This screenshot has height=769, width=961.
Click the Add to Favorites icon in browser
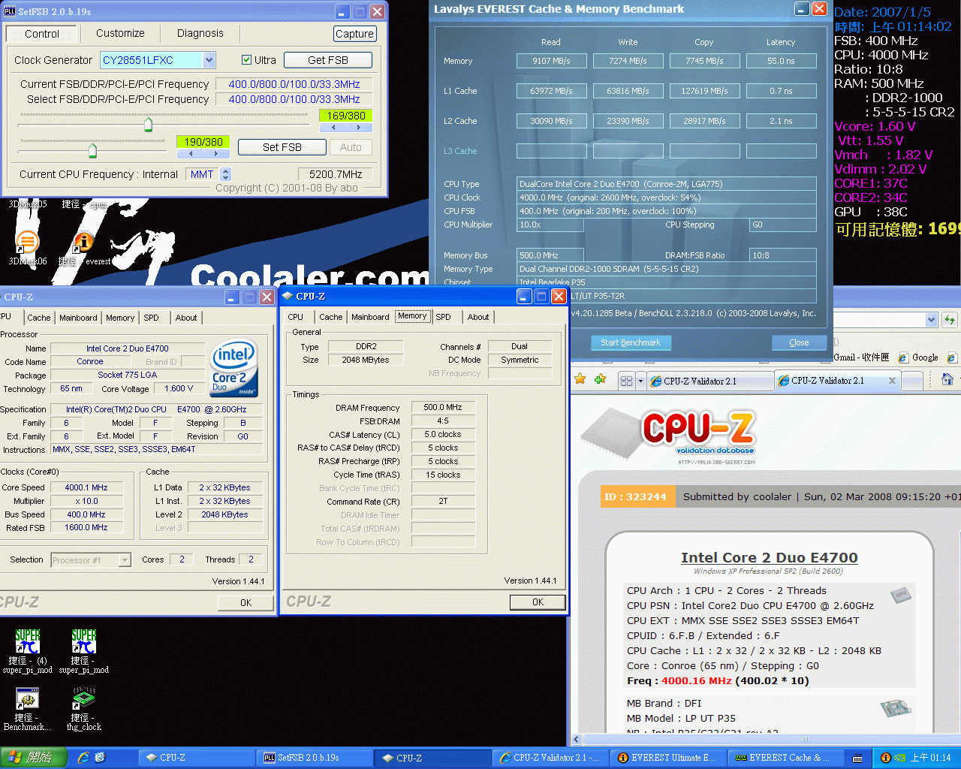coord(600,379)
